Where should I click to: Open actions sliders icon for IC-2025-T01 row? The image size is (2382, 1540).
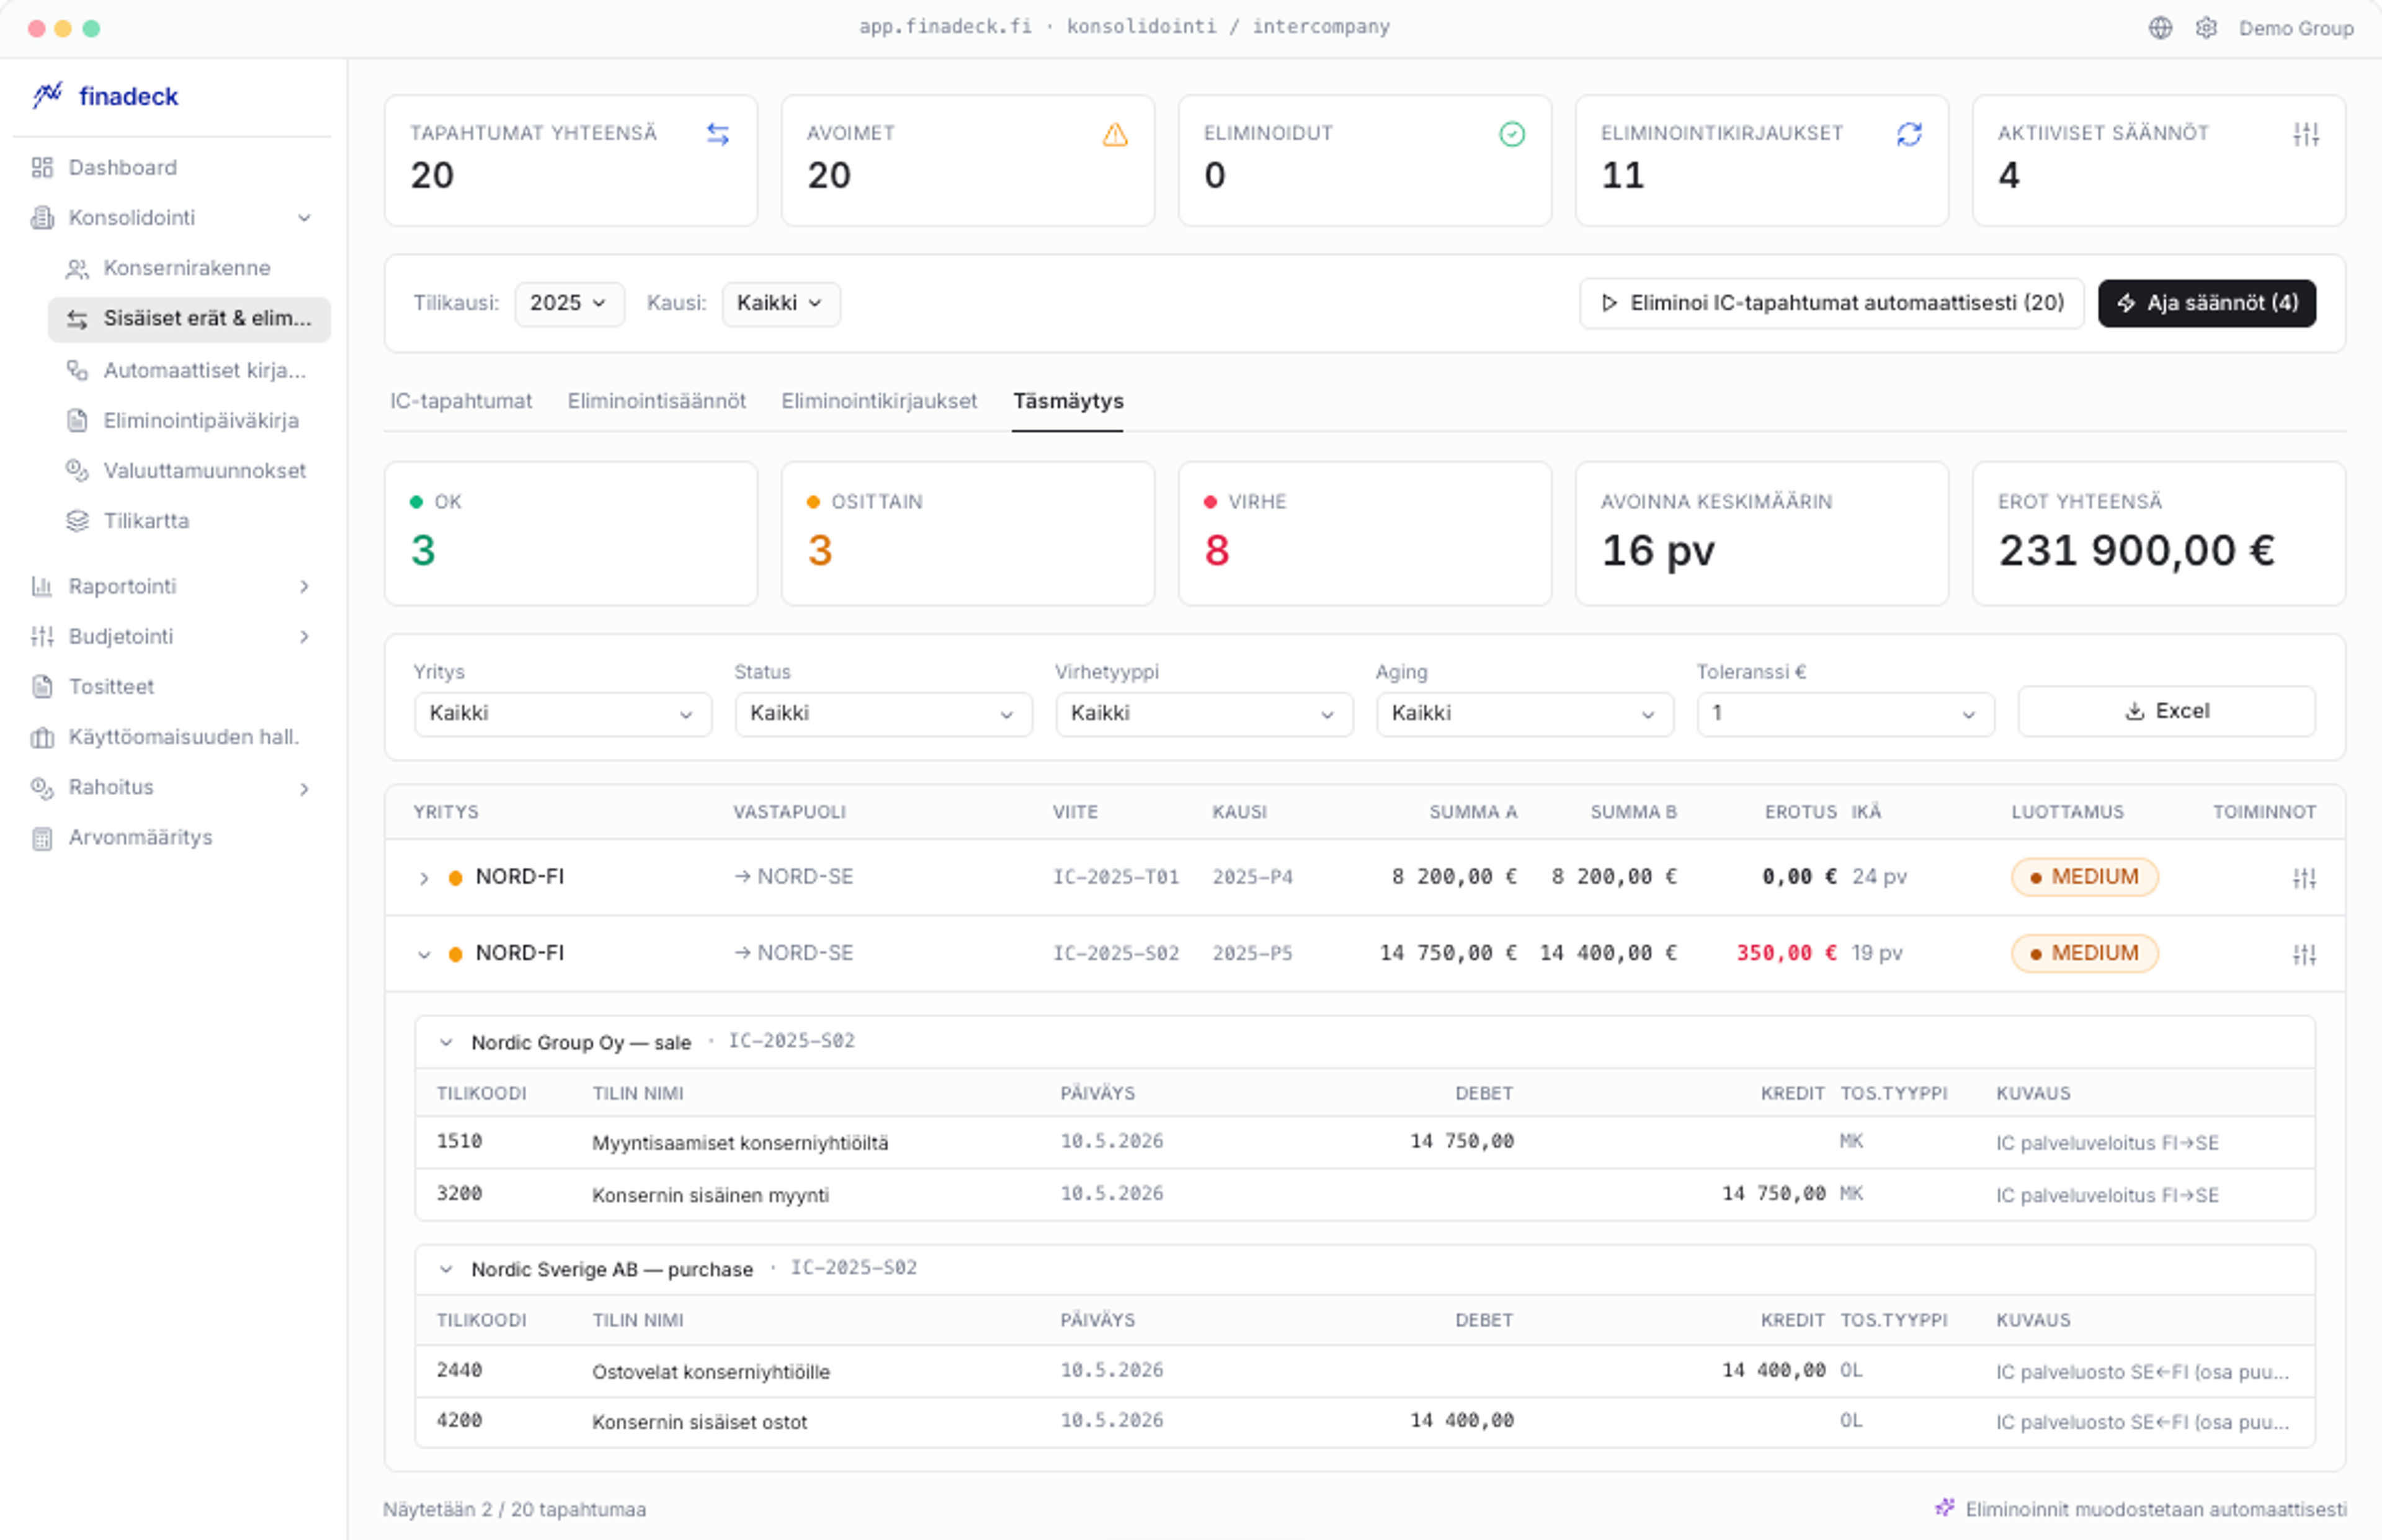pyautogui.click(x=2304, y=878)
